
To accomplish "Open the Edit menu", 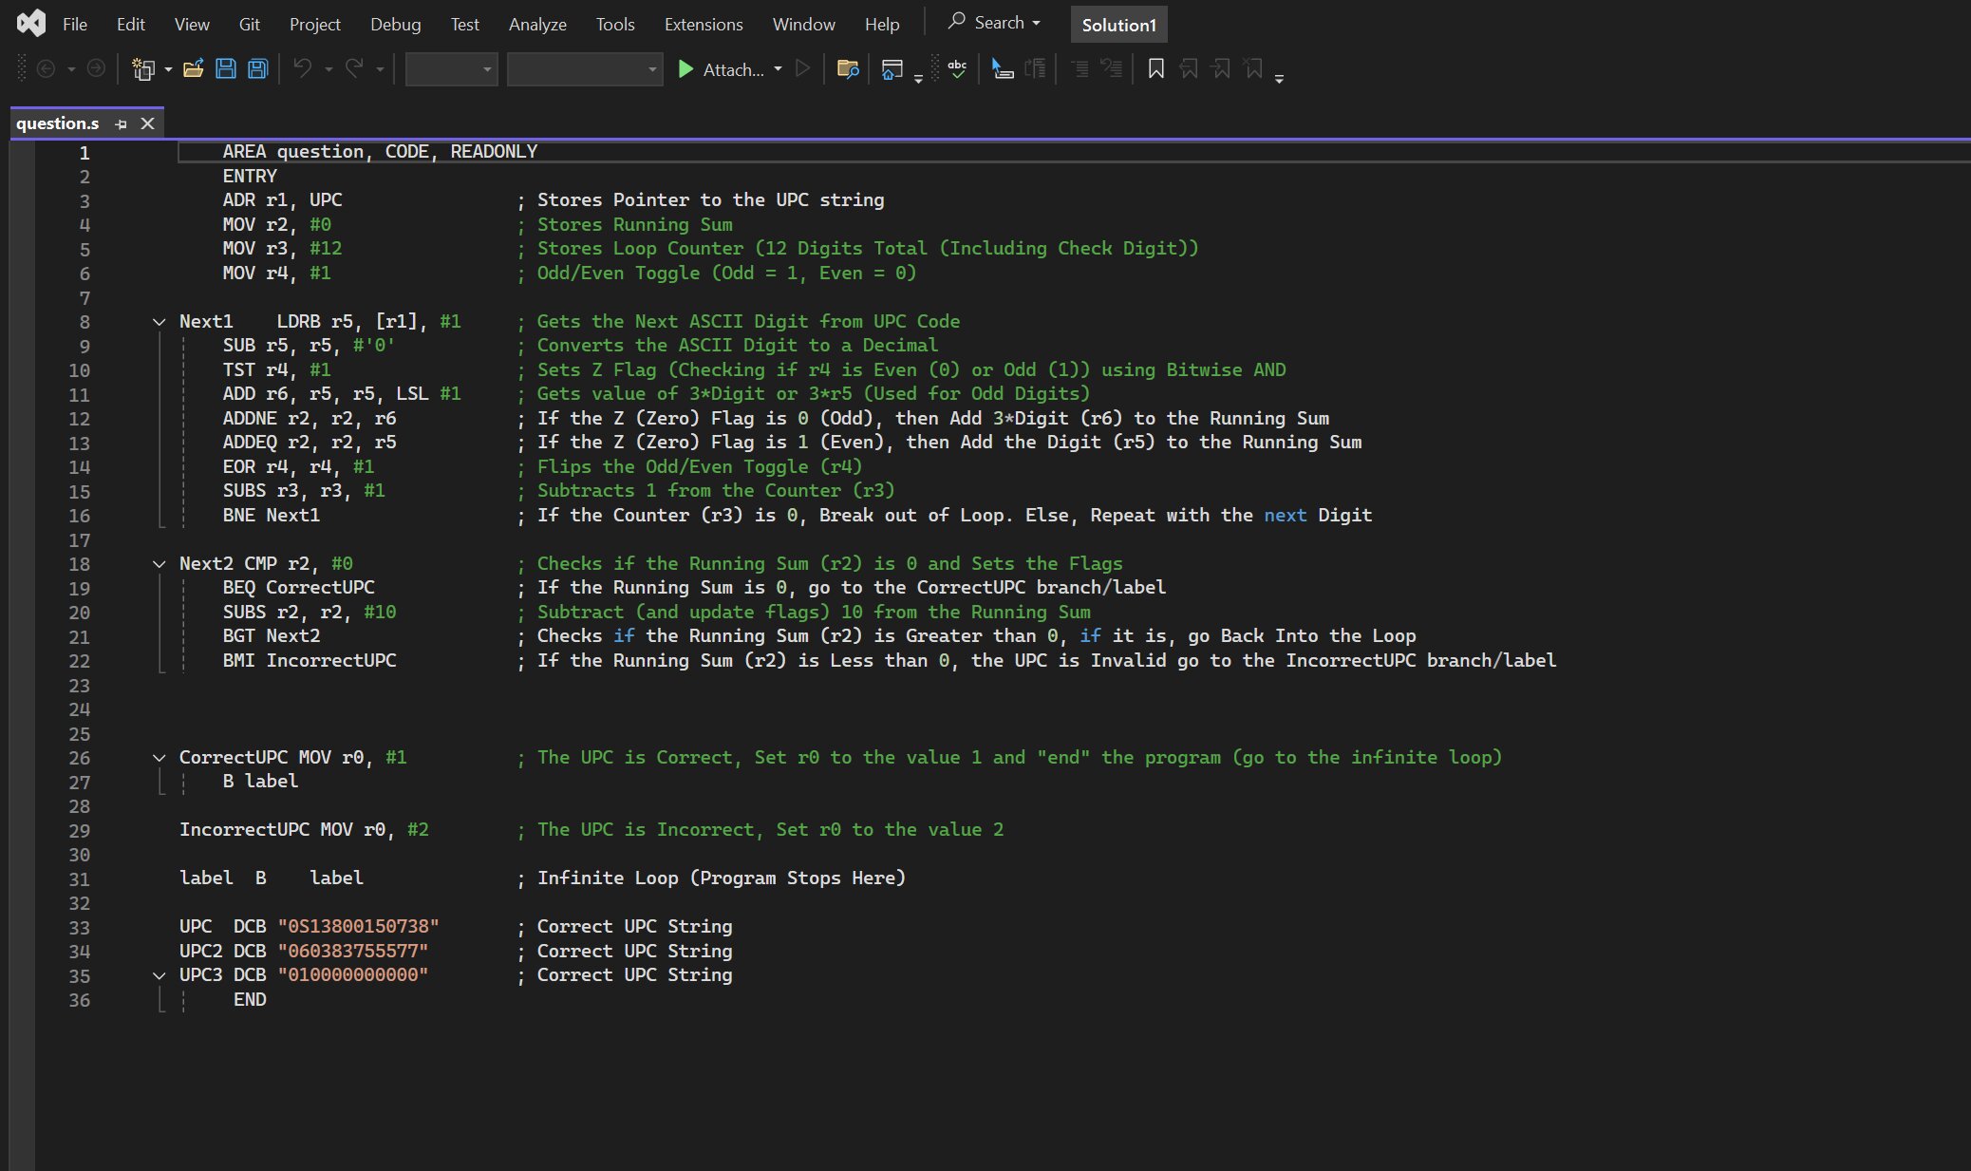I will [x=131, y=24].
